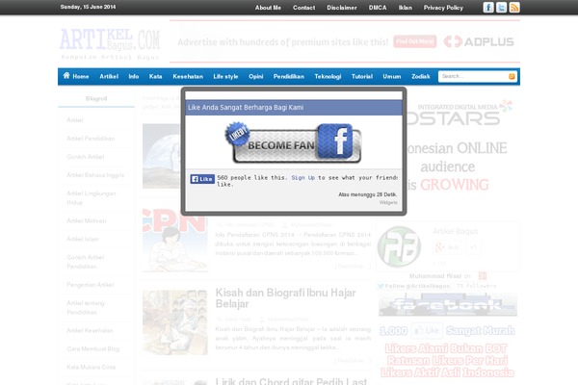Select Artikel in the blue navbar

point(109,77)
